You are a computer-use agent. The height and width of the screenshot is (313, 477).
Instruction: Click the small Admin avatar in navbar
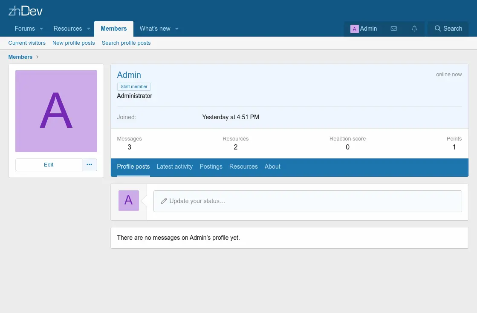point(354,29)
